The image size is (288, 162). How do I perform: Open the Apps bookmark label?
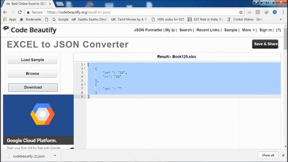13,19
